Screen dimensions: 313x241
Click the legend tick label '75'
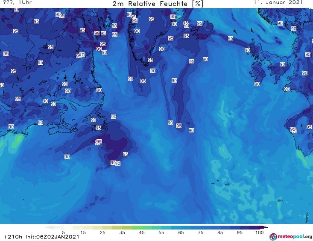(200, 232)
